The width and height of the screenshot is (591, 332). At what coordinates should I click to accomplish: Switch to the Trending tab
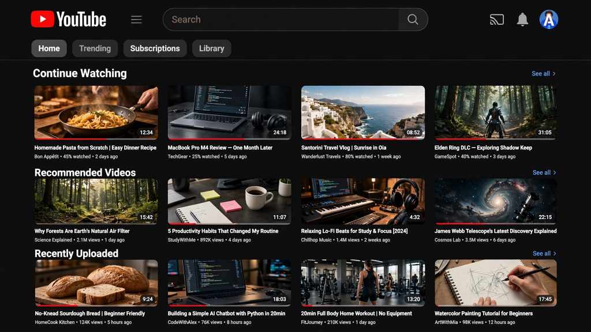(95, 48)
